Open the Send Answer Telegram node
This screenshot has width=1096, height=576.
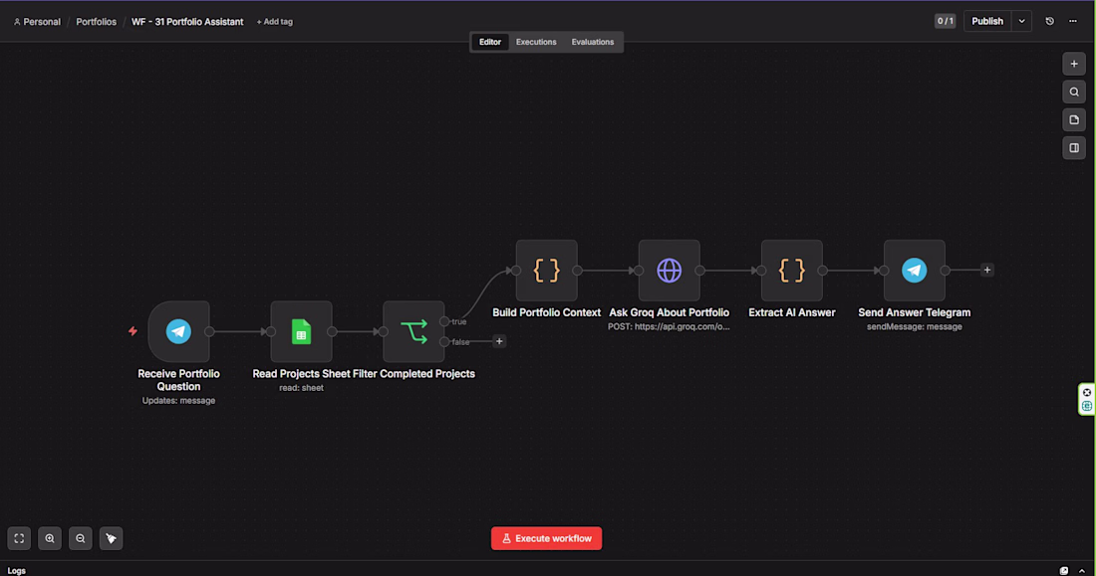point(915,271)
